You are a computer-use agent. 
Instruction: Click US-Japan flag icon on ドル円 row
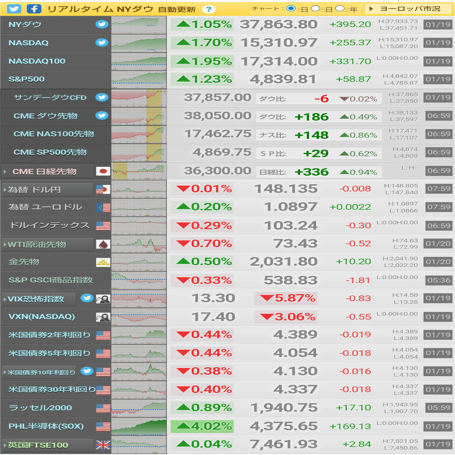(103, 189)
